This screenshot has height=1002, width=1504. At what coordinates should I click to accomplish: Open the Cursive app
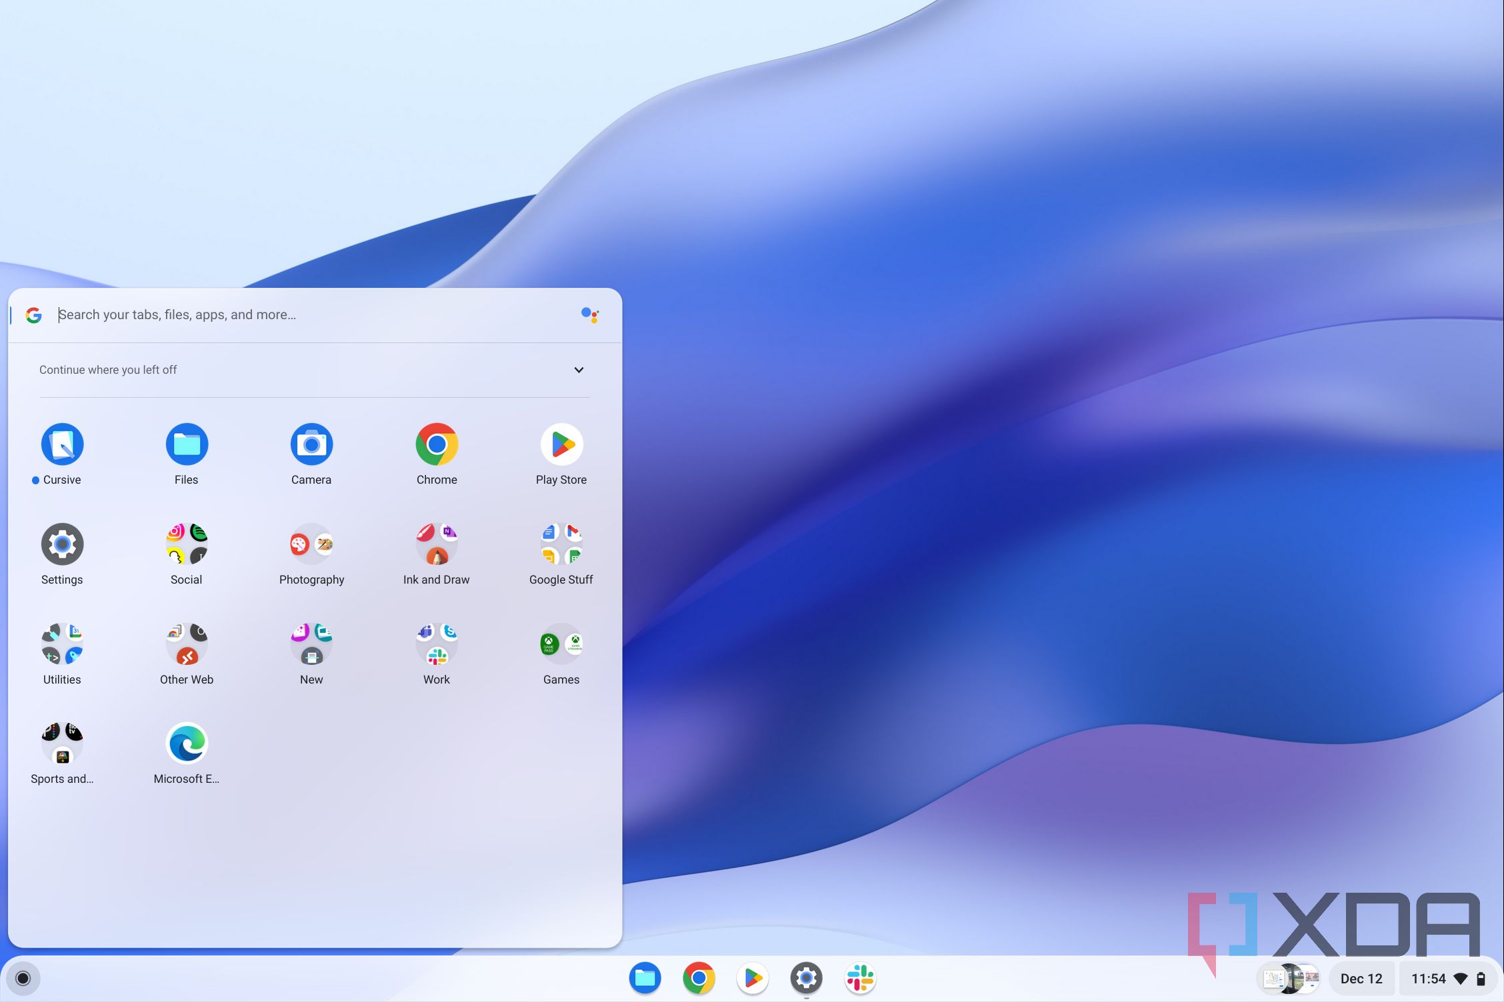(x=62, y=444)
